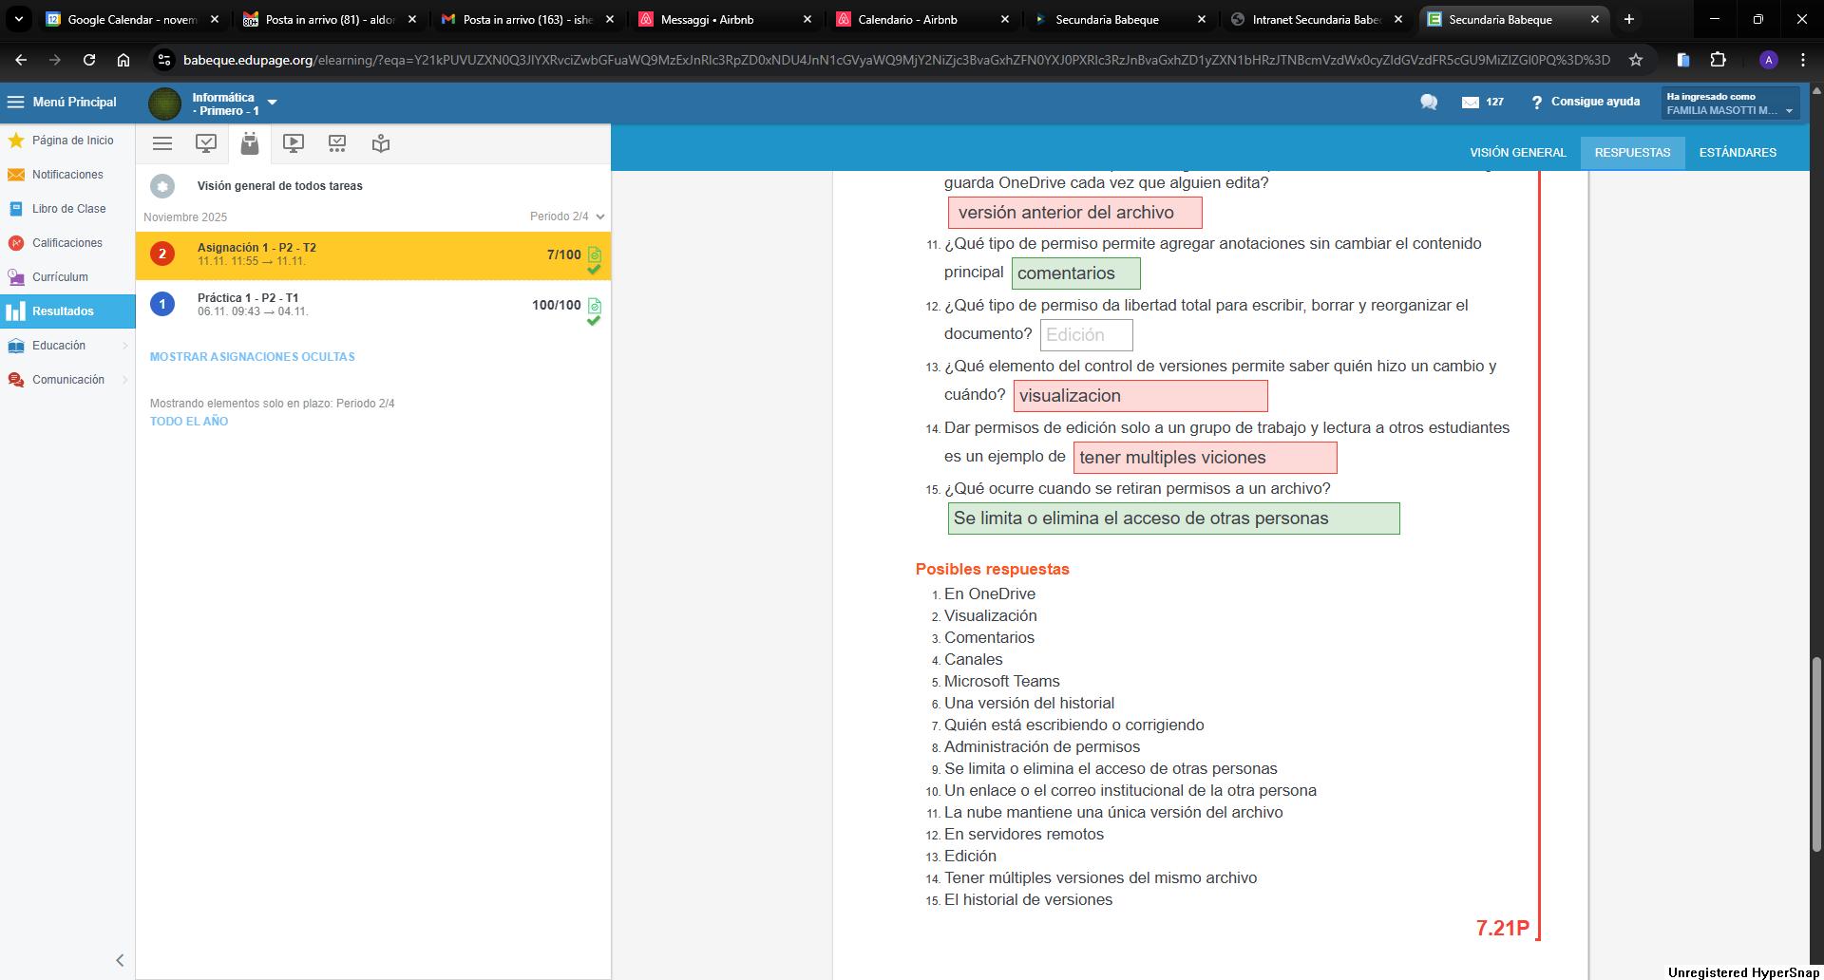Click the hamburger list icon in course toolbar
Viewport: 1824px width, 980px height.
162,143
